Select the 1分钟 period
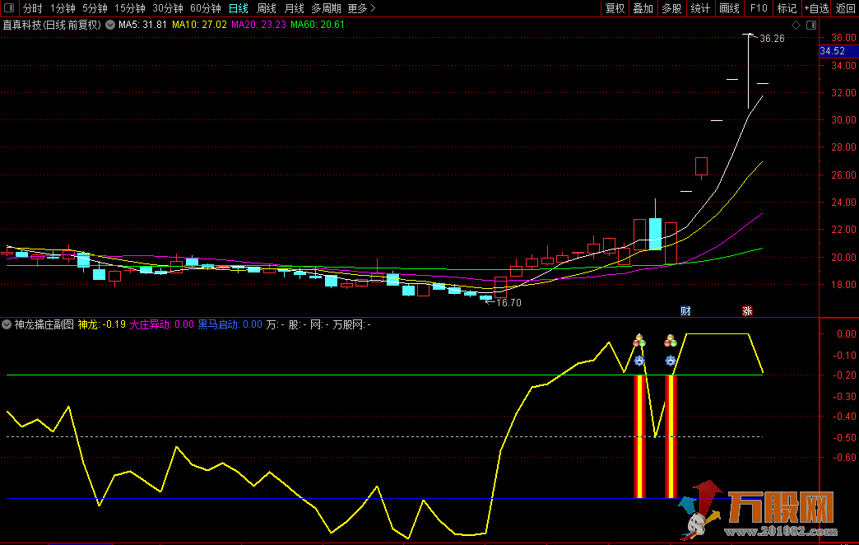 click(x=63, y=8)
